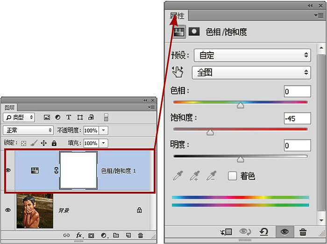This screenshot has width=327, height=244.
Task: Switch to the 属性 properties tab
Action: pyautogui.click(x=177, y=16)
